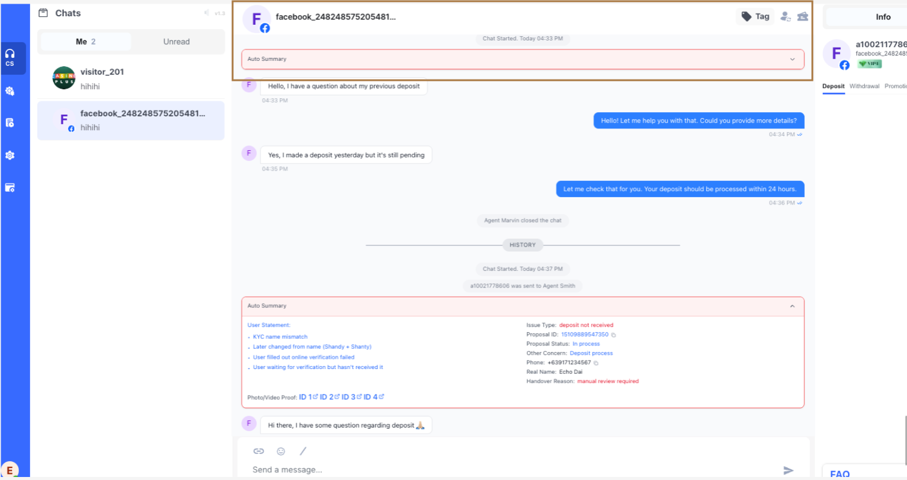The width and height of the screenshot is (907, 480).
Task: Switch to the Withdrawal tab in Info panel
Action: tap(864, 86)
